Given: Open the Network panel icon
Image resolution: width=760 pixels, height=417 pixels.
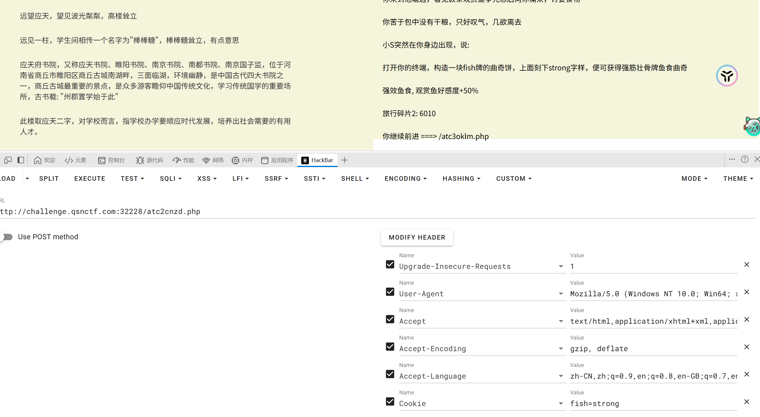Looking at the screenshot, I should [206, 160].
